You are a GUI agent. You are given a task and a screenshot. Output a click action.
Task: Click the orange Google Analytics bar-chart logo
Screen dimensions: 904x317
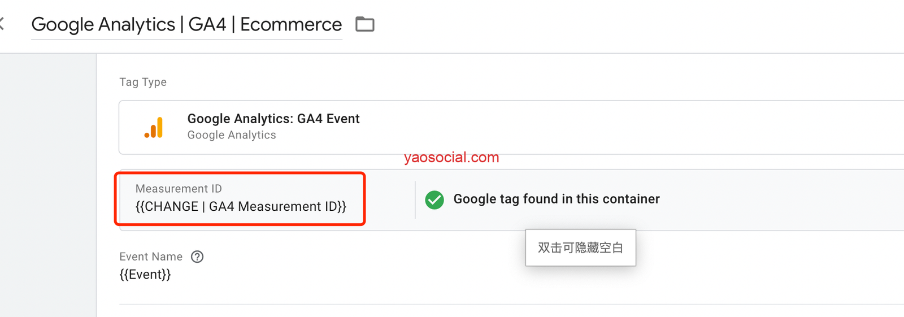tap(154, 128)
